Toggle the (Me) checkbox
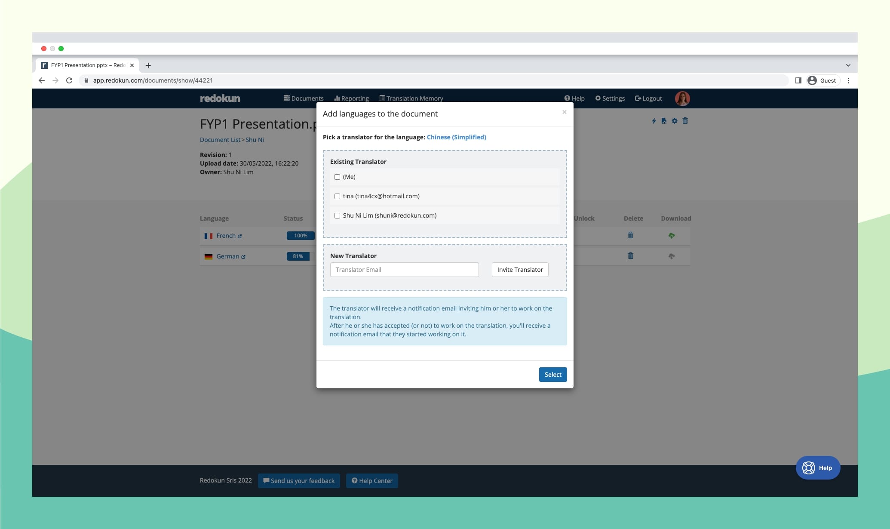The width and height of the screenshot is (890, 529). tap(337, 176)
